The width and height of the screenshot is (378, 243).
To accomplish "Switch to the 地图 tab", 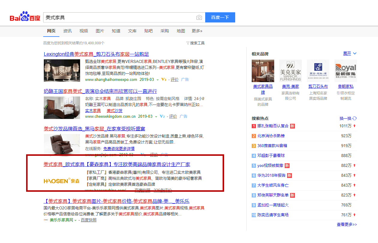I will [x=181, y=31].
